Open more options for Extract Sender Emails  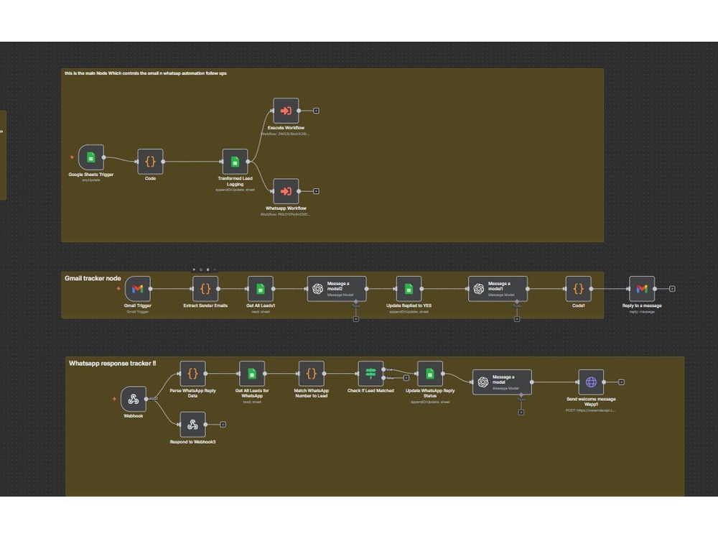click(x=215, y=269)
